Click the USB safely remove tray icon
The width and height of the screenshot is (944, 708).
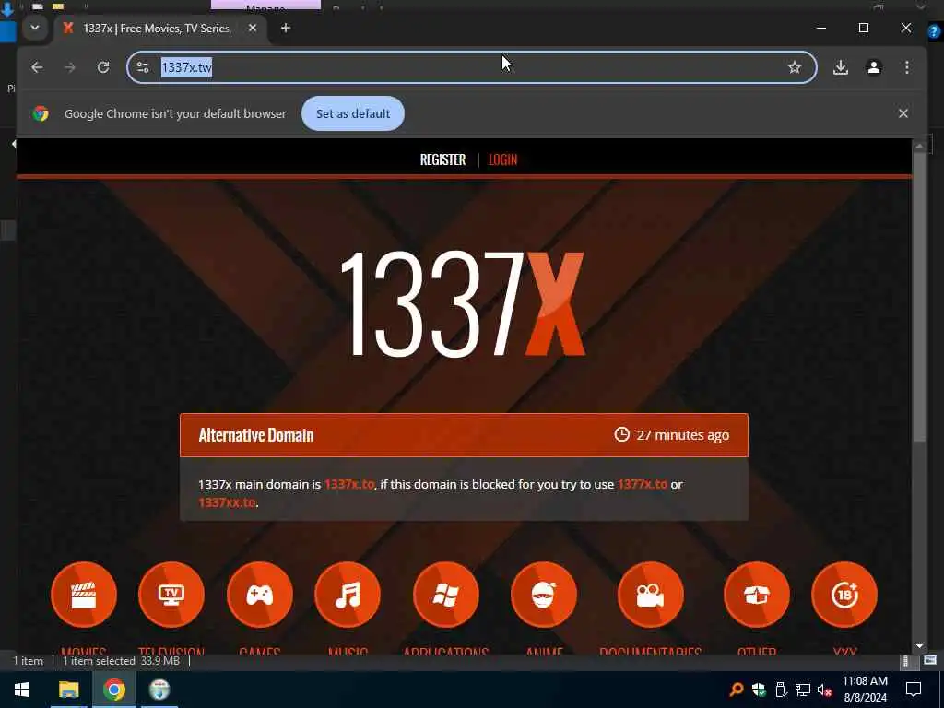click(x=781, y=690)
